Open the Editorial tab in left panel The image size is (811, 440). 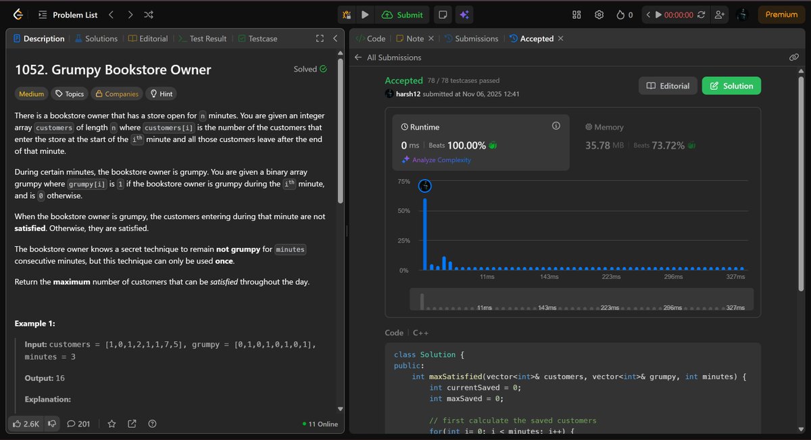[148, 39]
